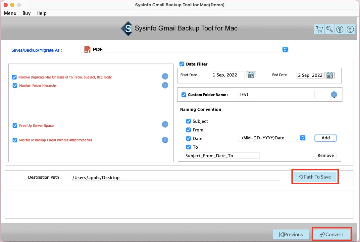The image size is (360, 242).
Task: Open the Buy menu
Action: (26, 13)
